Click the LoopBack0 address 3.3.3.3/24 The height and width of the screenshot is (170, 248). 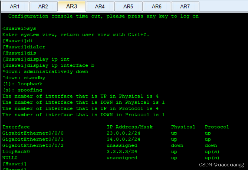pos(122,152)
